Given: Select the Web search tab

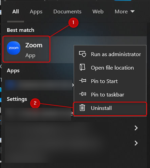Looking at the screenshot, I should (98, 11).
